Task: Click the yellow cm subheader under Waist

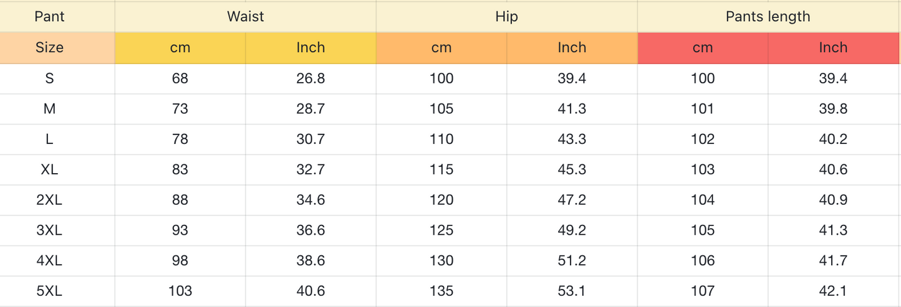Action: (180, 47)
